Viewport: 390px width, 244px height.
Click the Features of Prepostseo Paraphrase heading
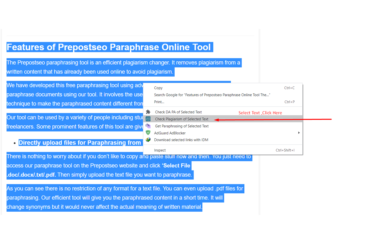click(x=109, y=47)
